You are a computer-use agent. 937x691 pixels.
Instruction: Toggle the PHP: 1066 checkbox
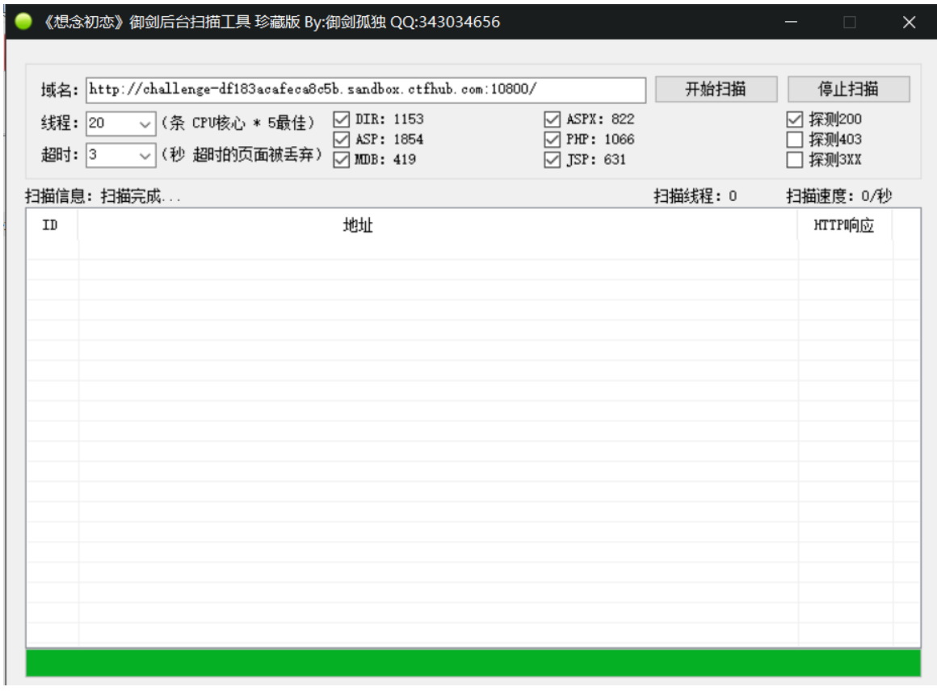pyautogui.click(x=553, y=140)
